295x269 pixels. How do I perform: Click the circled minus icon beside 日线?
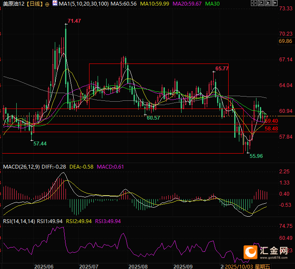47,3
